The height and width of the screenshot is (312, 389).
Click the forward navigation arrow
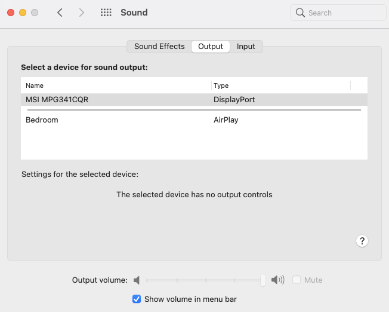pos(82,13)
